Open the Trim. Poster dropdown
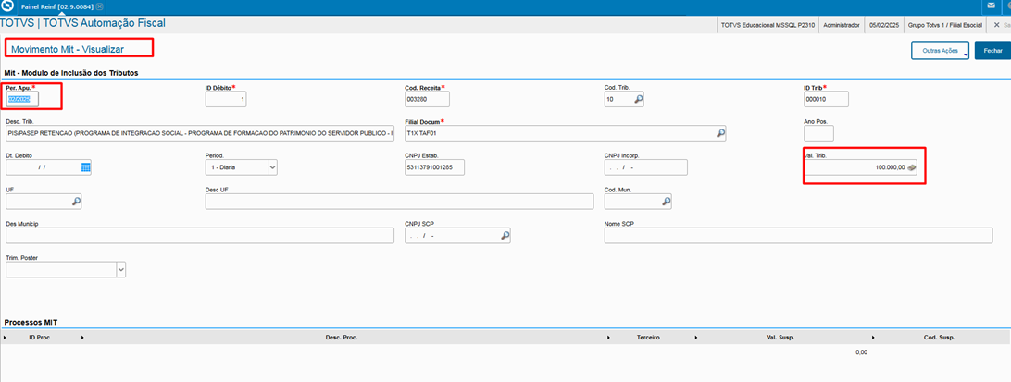This screenshot has width=1011, height=382. pyautogui.click(x=120, y=269)
